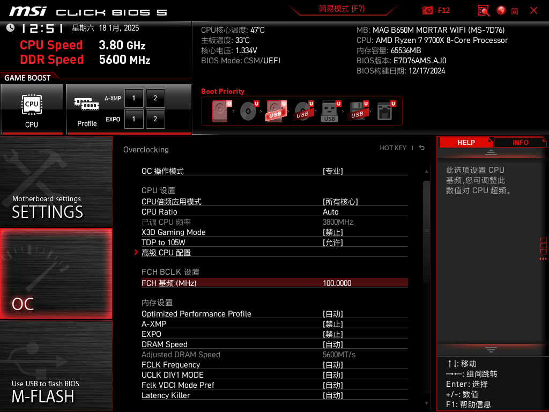Viewport: 549px width, 412px height.
Task: Select the USB hard disk boot device
Action: (276, 111)
